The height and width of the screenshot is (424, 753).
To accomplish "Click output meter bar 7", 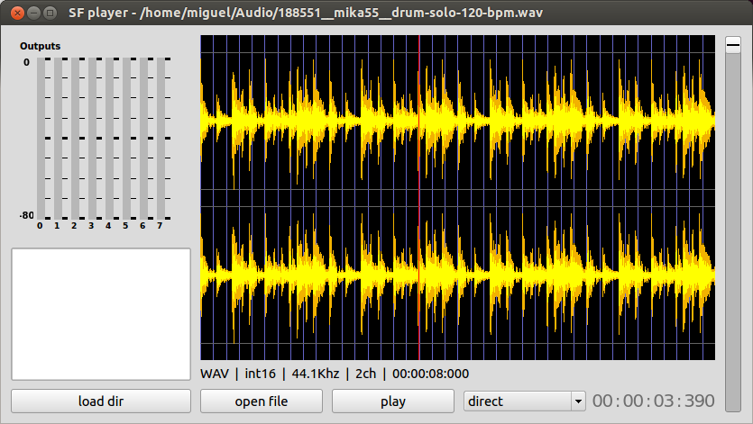I will coord(161,139).
